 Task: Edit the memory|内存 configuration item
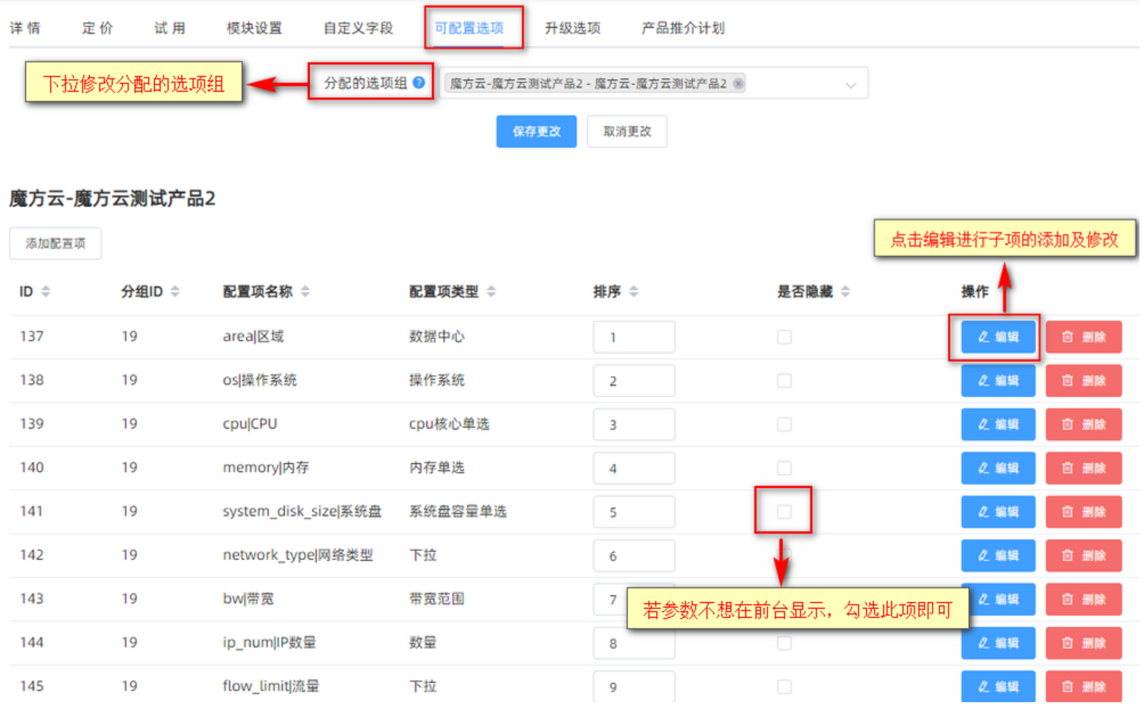(998, 468)
